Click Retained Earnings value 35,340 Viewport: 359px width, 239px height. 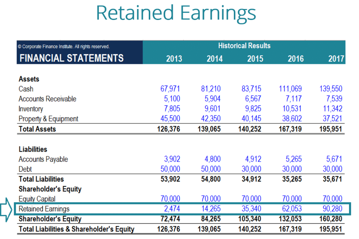[251, 209]
